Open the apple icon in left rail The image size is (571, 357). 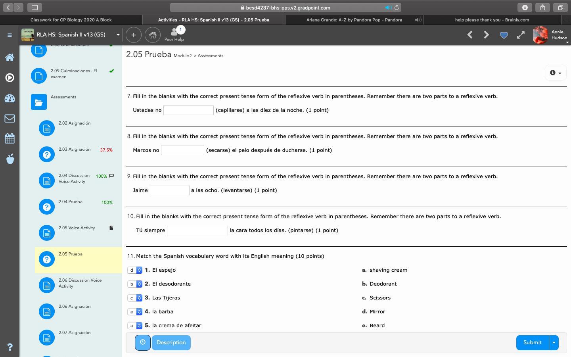point(10,159)
